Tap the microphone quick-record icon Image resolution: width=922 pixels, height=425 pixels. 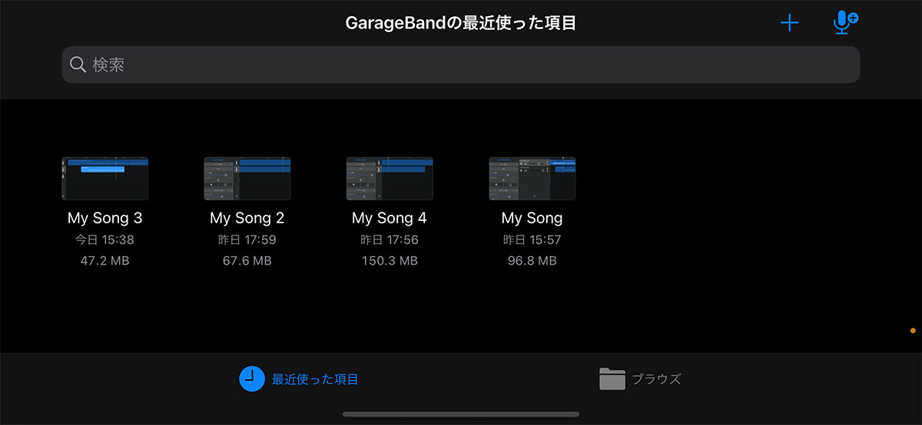(x=845, y=23)
